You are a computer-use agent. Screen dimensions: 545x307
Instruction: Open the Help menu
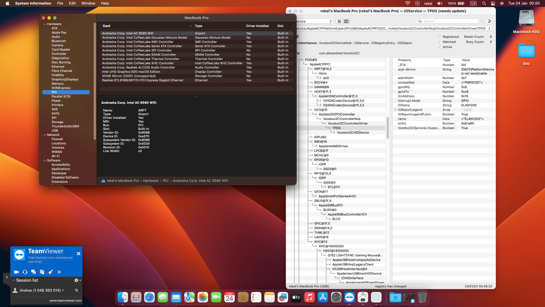[105, 3]
